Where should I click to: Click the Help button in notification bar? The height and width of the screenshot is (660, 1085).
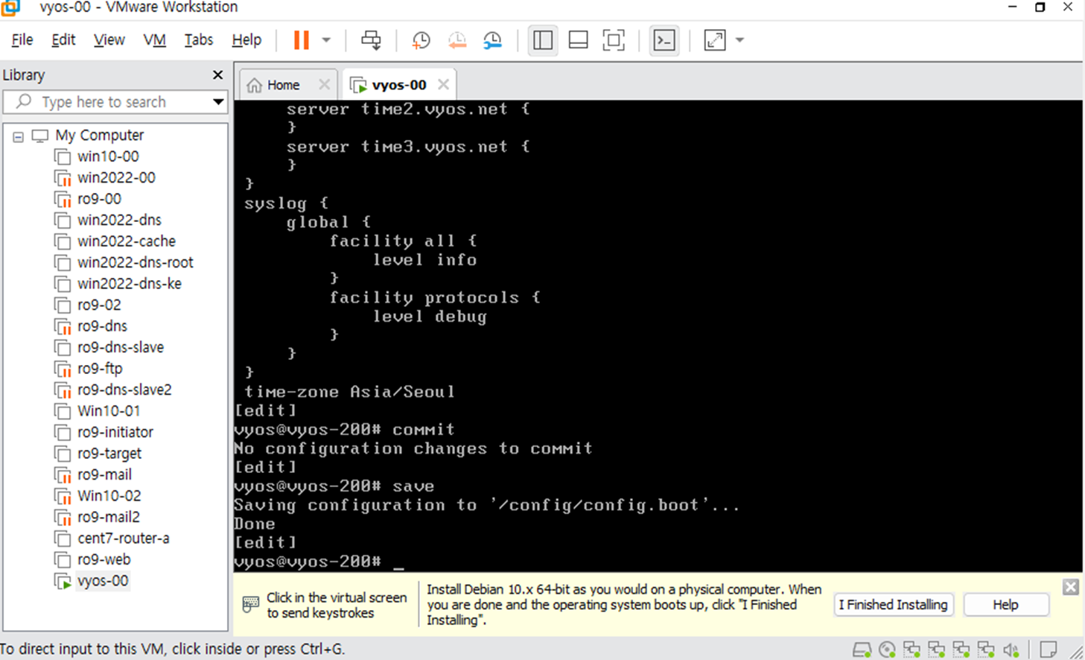click(1005, 605)
